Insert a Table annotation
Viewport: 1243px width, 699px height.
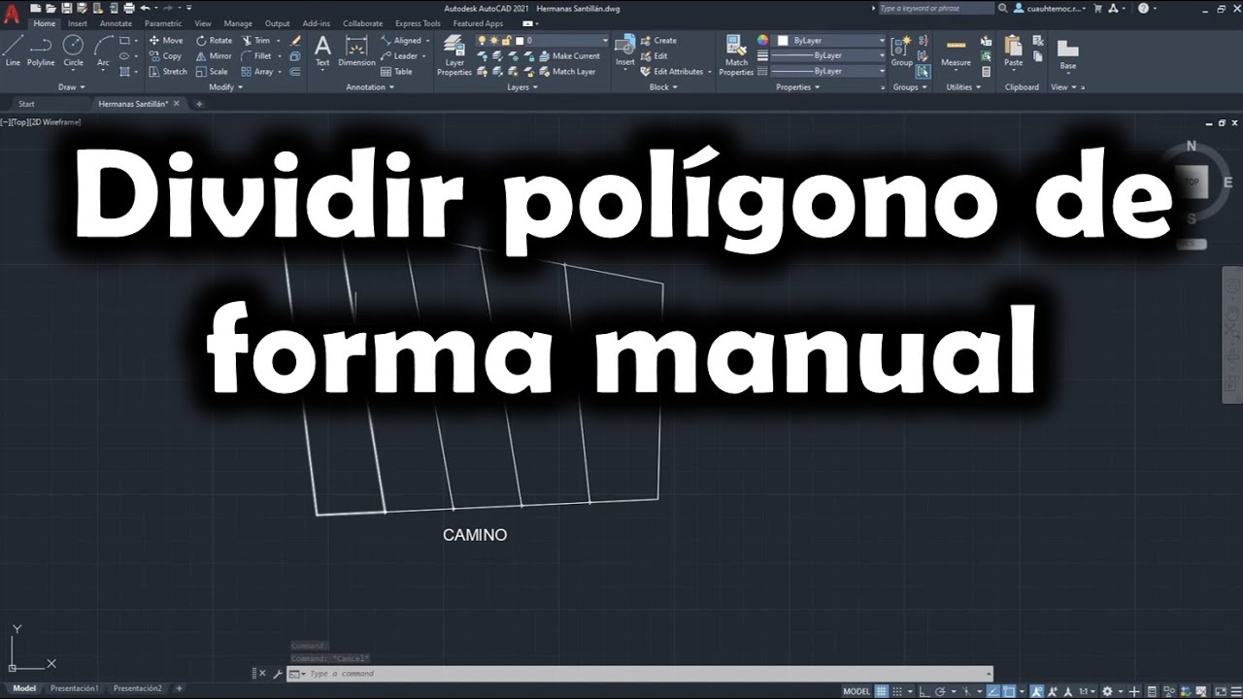tap(396, 72)
